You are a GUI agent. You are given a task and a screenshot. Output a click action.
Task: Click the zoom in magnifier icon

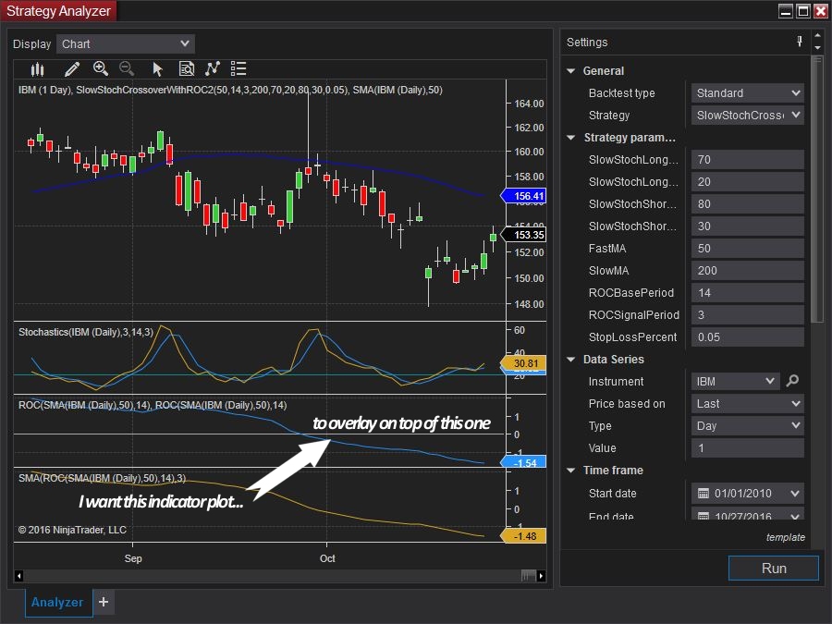100,68
